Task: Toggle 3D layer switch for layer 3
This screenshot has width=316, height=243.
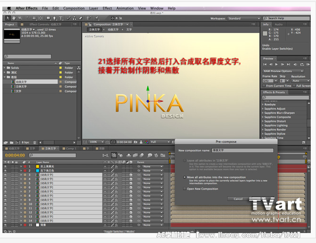Action: (x=131, y=175)
